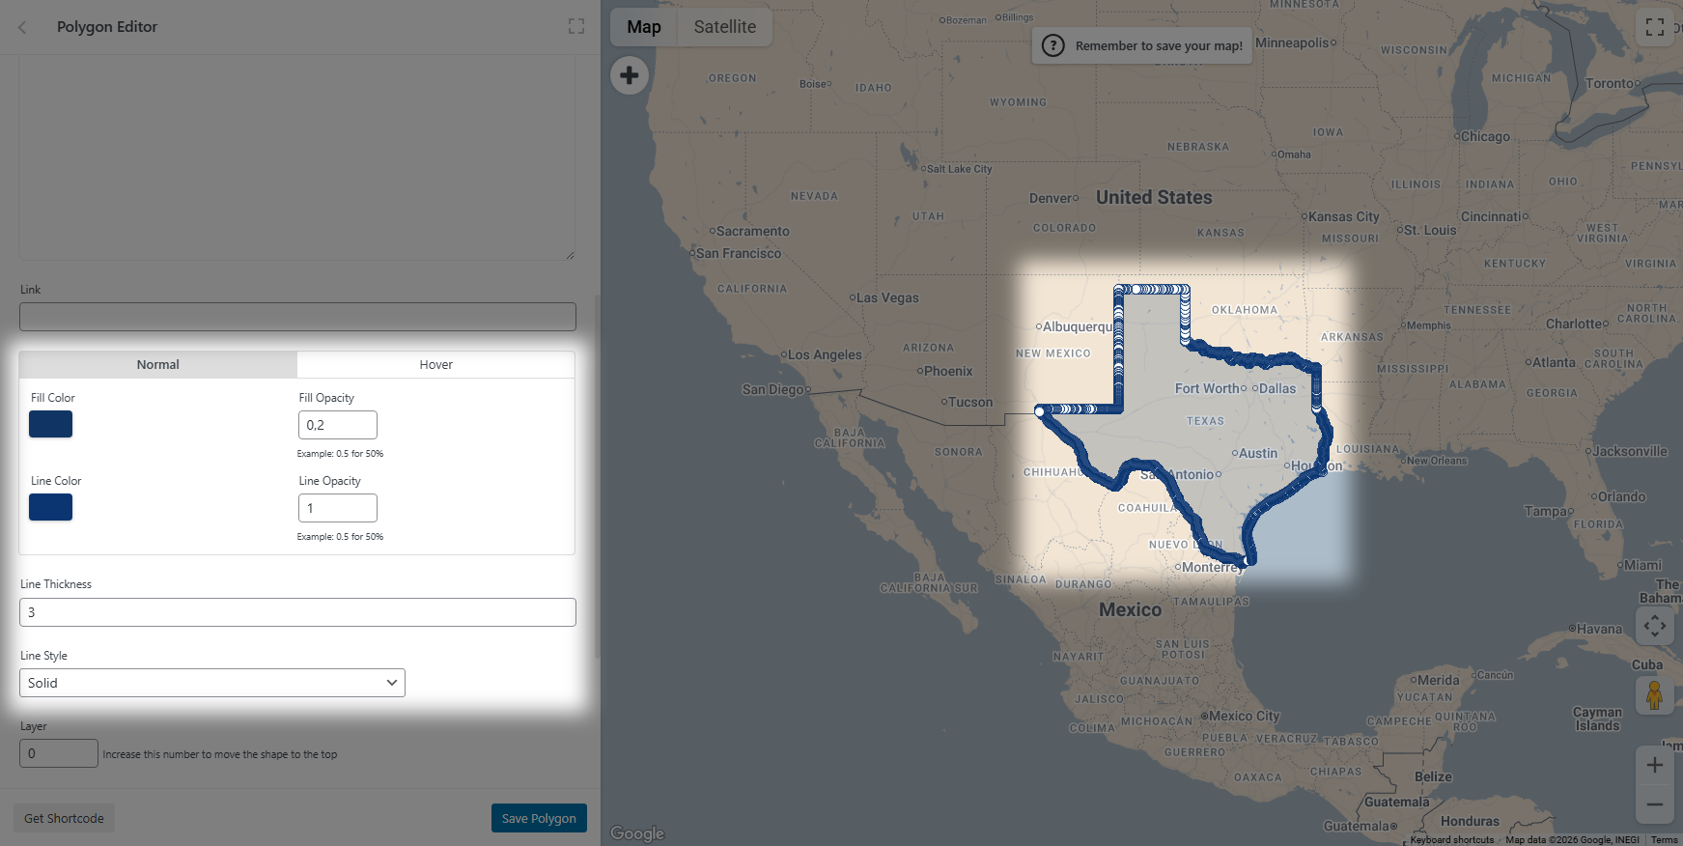Open Keyboard shortcuts link
Image resolution: width=1683 pixels, height=846 pixels.
tap(1454, 840)
